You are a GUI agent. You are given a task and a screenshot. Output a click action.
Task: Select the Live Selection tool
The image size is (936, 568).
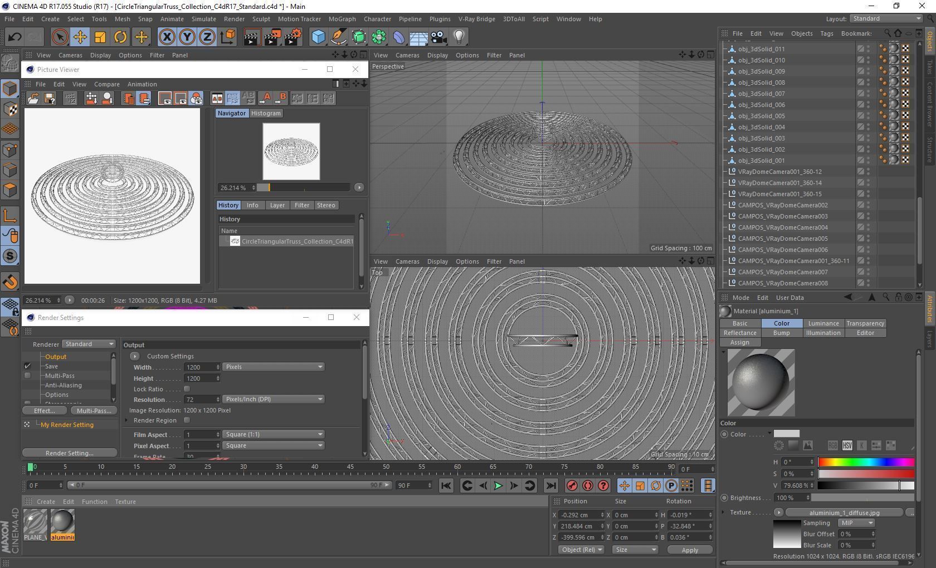pyautogui.click(x=60, y=37)
